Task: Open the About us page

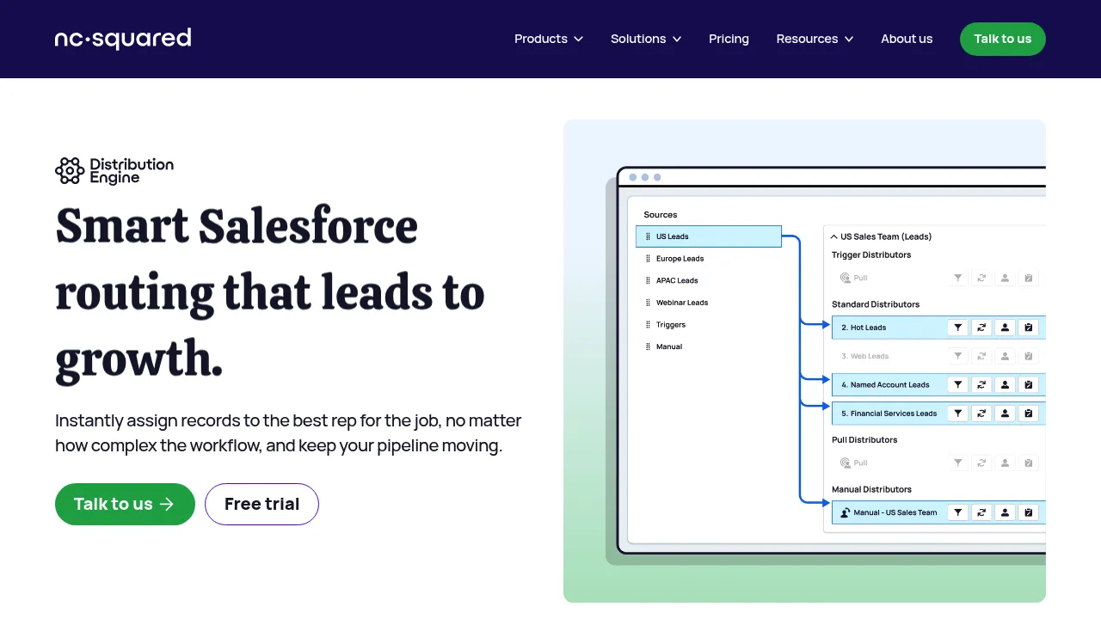Action: (907, 39)
